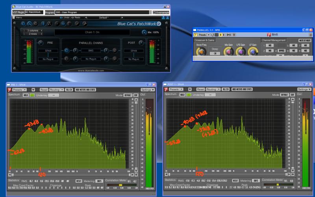Toggle BMS A state button

click(220, 35)
